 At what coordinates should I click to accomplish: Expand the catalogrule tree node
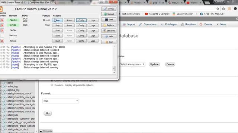pyautogui.click(x=1, y=115)
